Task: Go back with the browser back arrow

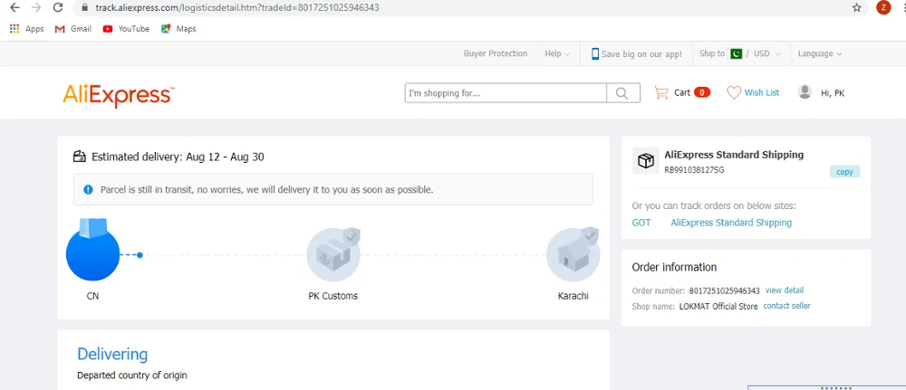Action: click(15, 8)
